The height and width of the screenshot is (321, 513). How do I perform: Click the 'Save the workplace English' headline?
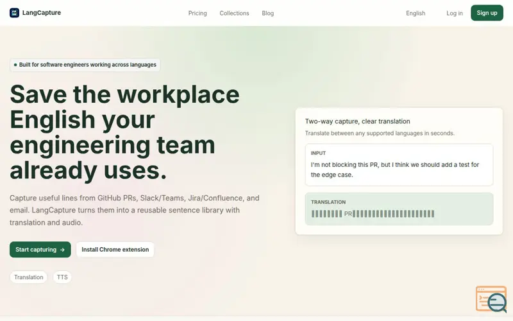click(x=124, y=132)
